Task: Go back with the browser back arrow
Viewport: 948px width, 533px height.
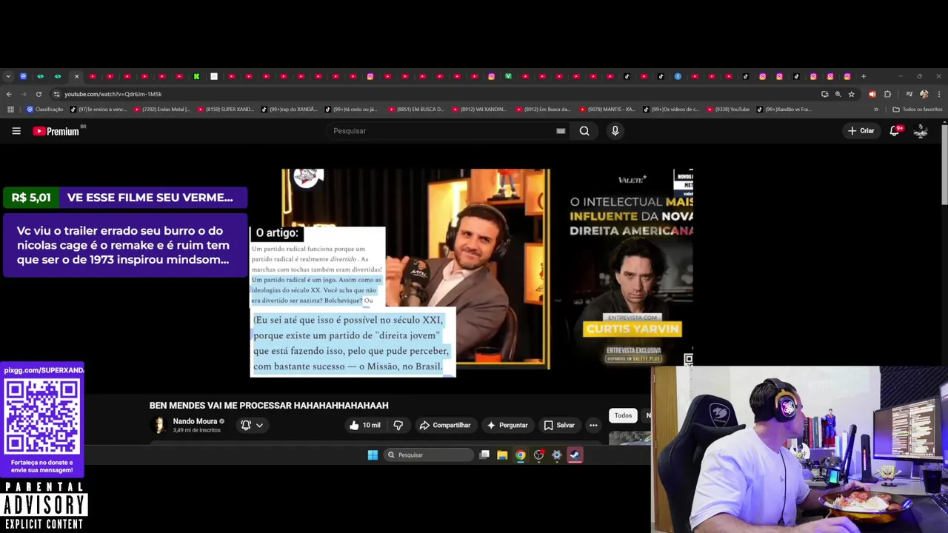Action: point(9,94)
